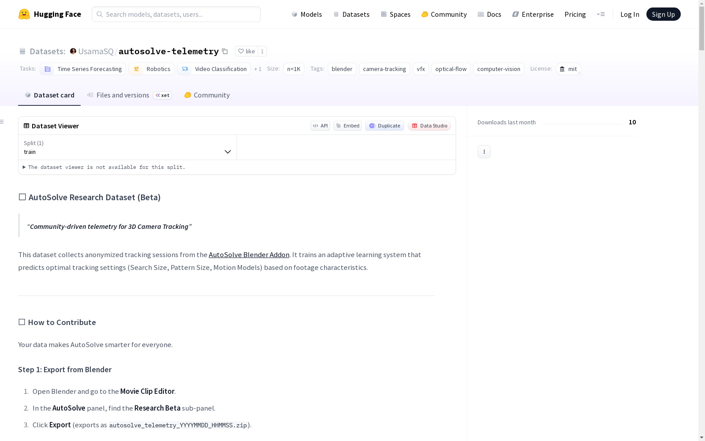Click the 'How to Contribute' heading
The height and width of the screenshot is (441, 705).
[x=57, y=322]
